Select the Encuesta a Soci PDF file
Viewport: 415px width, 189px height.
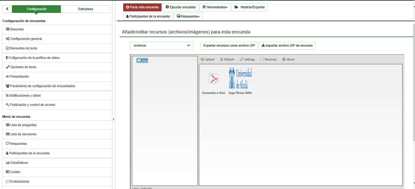pos(213,79)
